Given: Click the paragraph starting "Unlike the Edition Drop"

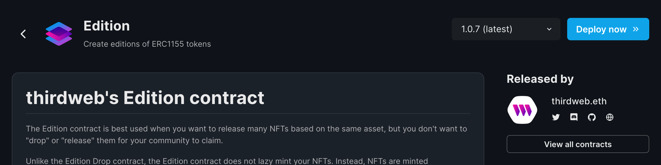Looking at the screenshot, I should click(227, 161).
